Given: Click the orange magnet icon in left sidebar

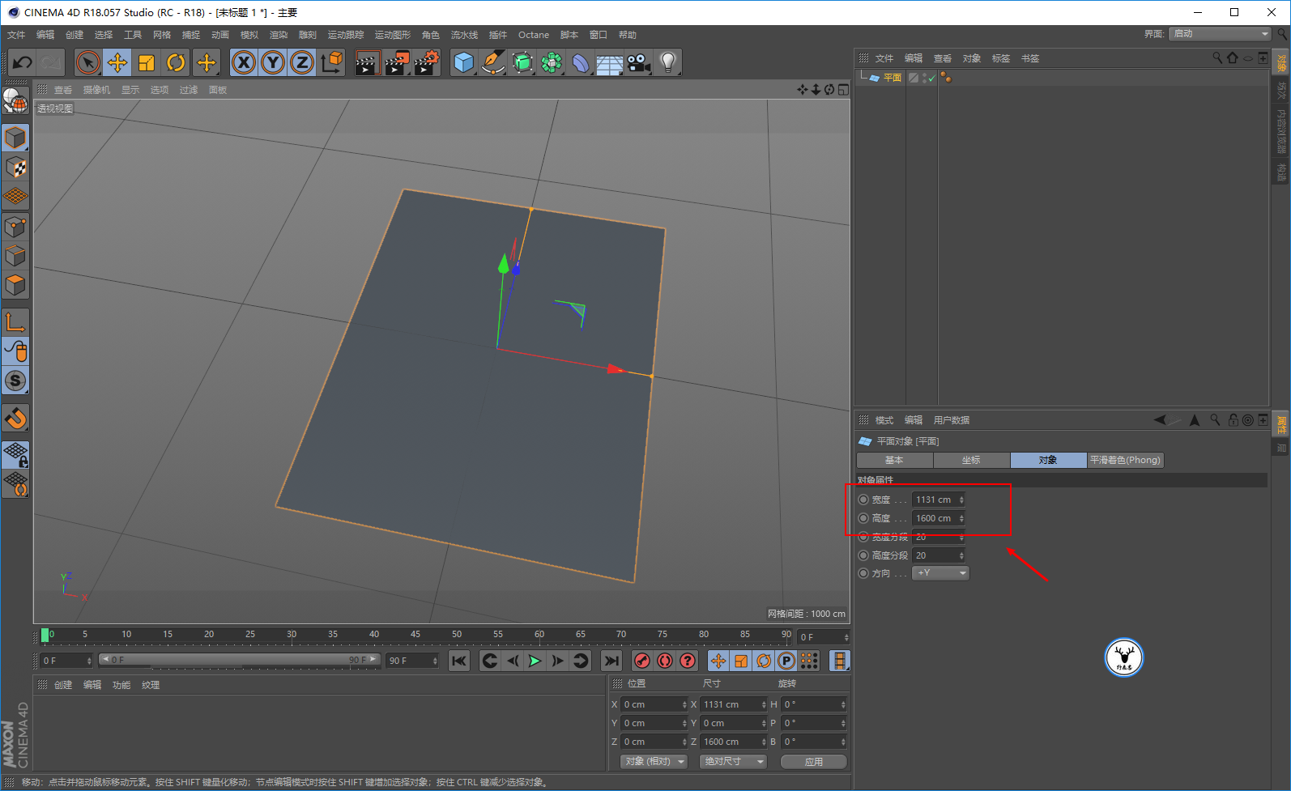Looking at the screenshot, I should [x=15, y=418].
